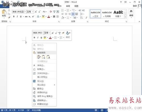
Task: Choose 段落(P)... from the context menu
Action: click(44, 69)
